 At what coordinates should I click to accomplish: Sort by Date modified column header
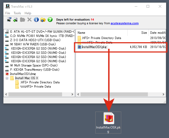157,33
